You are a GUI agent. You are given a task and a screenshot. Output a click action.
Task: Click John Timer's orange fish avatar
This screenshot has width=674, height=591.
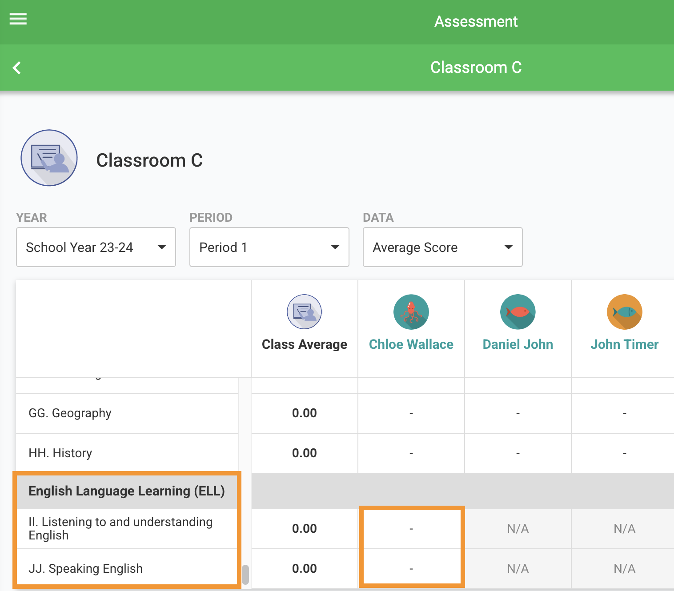click(624, 311)
